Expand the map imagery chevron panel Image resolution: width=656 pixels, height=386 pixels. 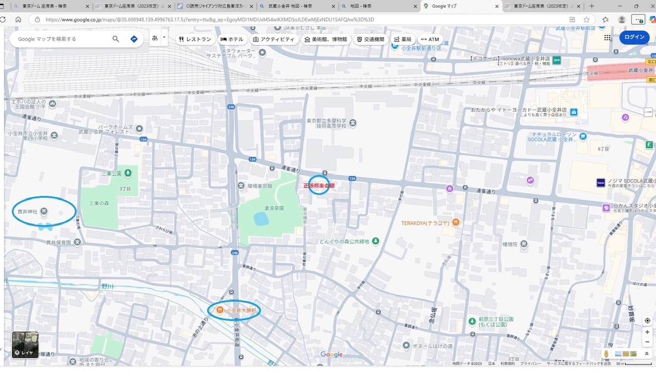click(x=647, y=354)
